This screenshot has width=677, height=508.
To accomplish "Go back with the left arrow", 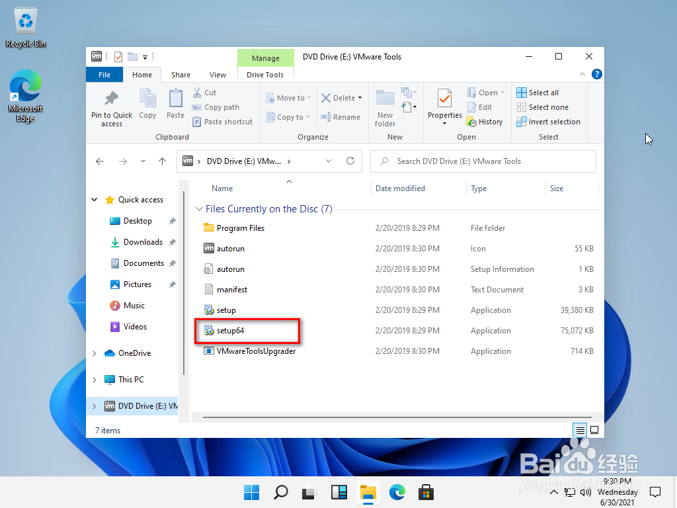I will tap(100, 161).
